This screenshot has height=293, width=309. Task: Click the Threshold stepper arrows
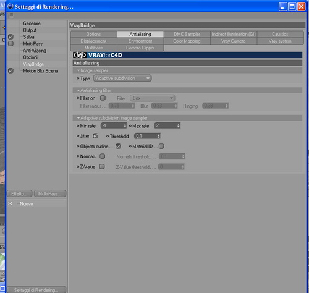[158, 136]
